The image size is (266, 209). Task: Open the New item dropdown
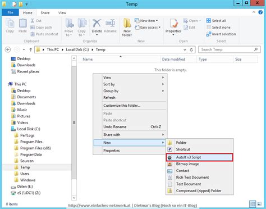(146, 21)
